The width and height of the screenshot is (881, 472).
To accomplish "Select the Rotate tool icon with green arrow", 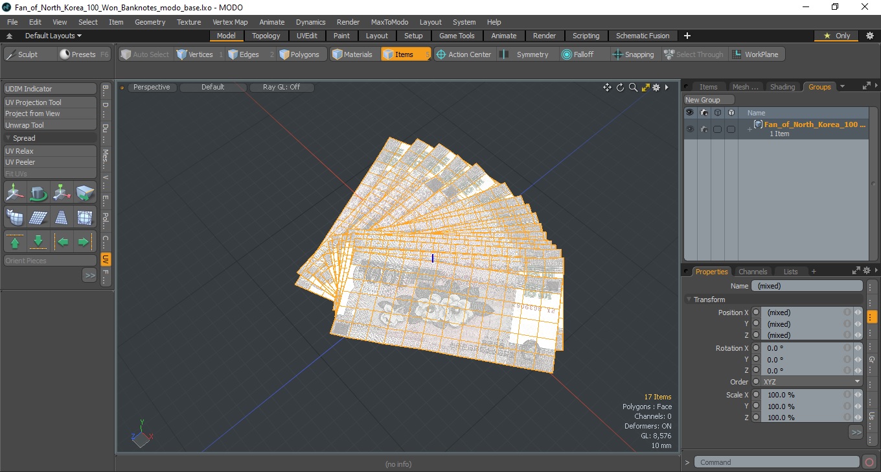I will tap(39, 193).
